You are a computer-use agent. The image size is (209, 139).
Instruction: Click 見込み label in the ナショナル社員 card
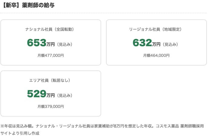pyautogui.click(x=64, y=44)
